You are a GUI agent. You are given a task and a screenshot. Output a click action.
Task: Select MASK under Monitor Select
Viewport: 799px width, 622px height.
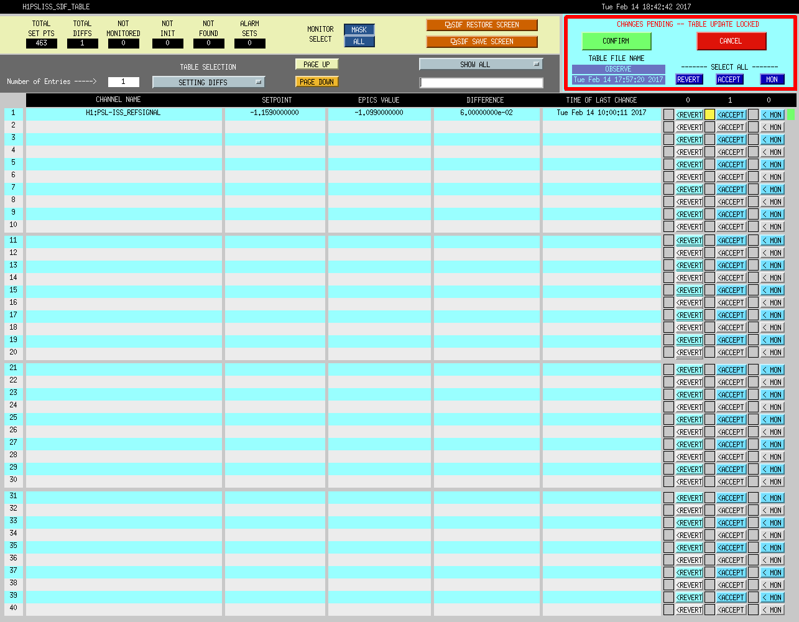359,30
